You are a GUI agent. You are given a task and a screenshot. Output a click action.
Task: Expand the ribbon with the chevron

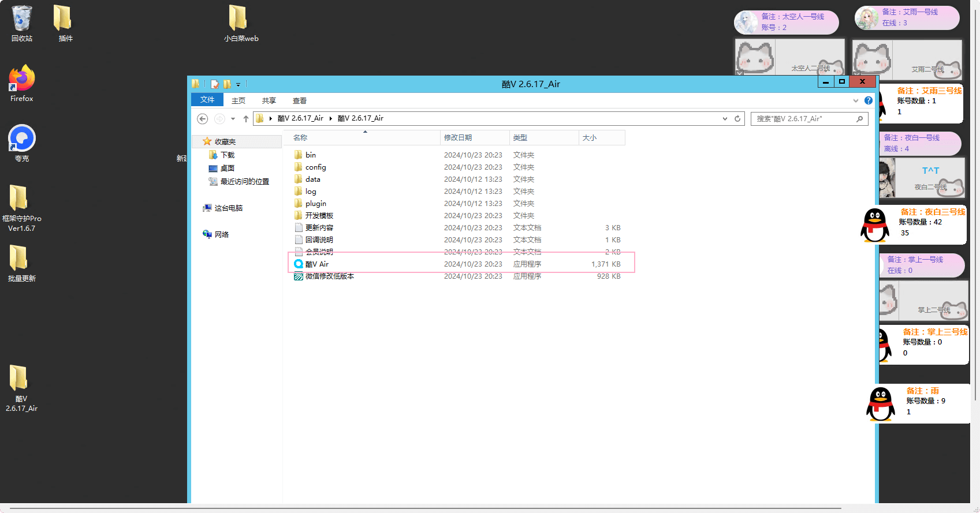(856, 100)
